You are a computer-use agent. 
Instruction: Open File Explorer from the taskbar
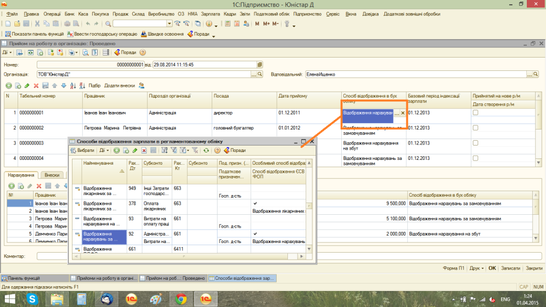pos(57,299)
